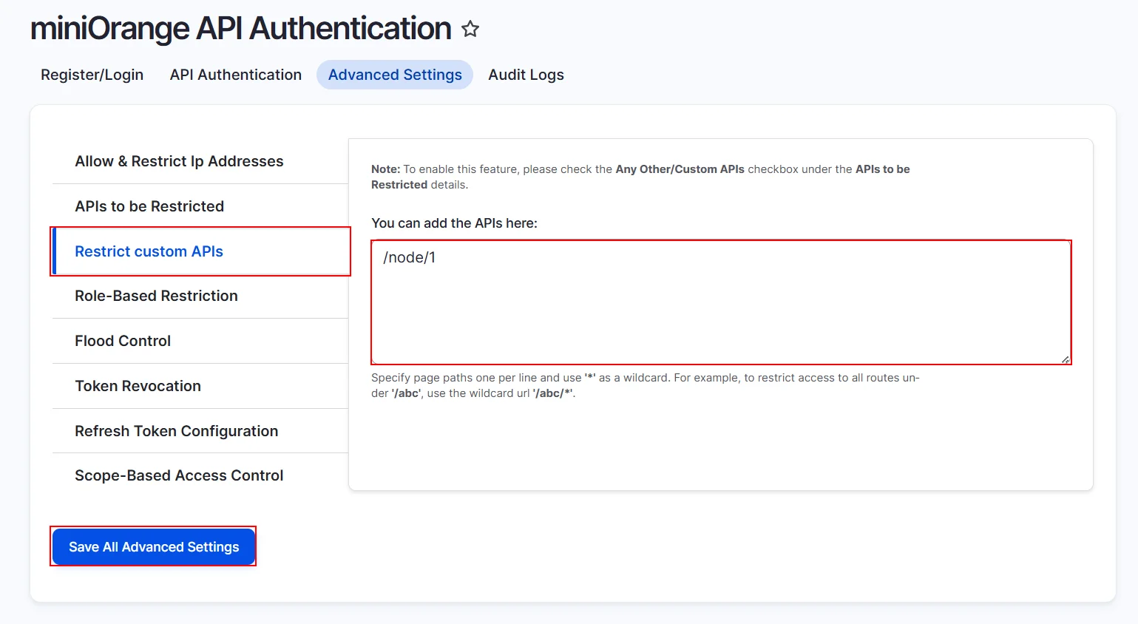The image size is (1138, 624).
Task: Select the Advanced Settings tab
Action: point(394,75)
